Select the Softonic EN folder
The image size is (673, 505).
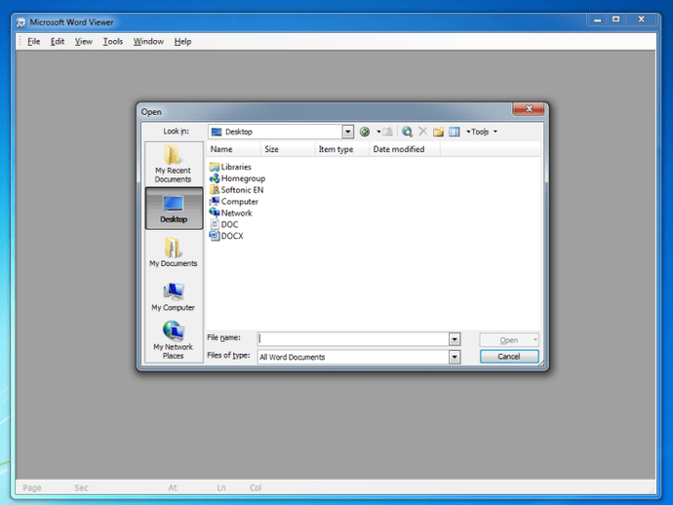tap(236, 190)
